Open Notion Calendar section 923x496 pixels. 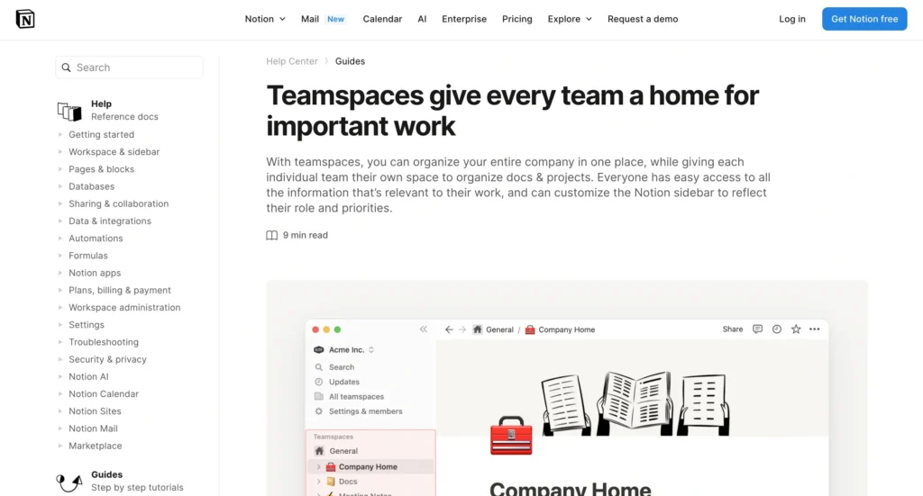(103, 393)
